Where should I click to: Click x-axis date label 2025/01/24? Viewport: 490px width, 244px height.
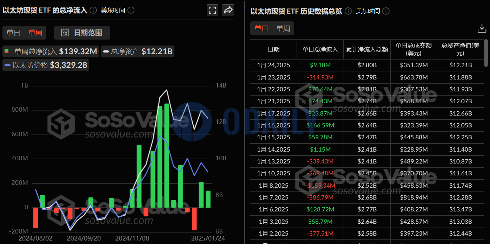point(208,238)
